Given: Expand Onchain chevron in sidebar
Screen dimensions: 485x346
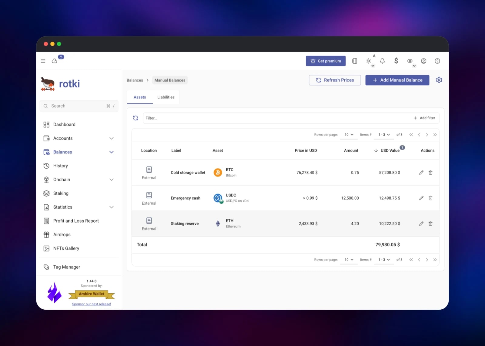Looking at the screenshot, I should (112, 180).
